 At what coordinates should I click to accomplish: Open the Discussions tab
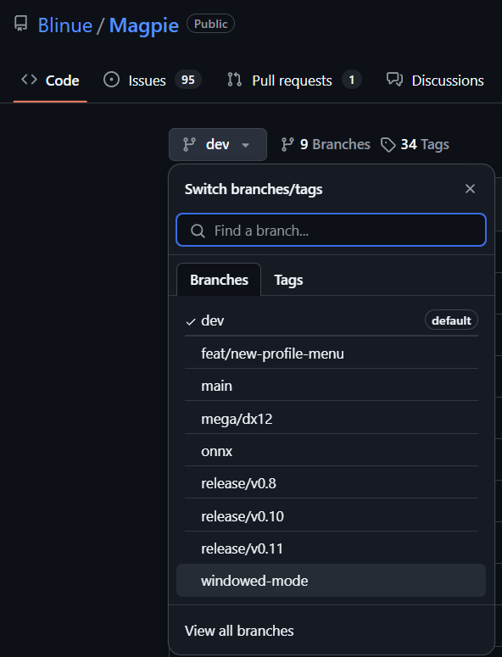[x=435, y=80]
